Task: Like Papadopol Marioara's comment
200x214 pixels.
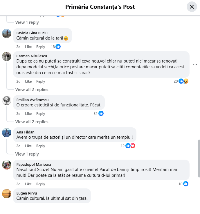Action: pos(28,184)
